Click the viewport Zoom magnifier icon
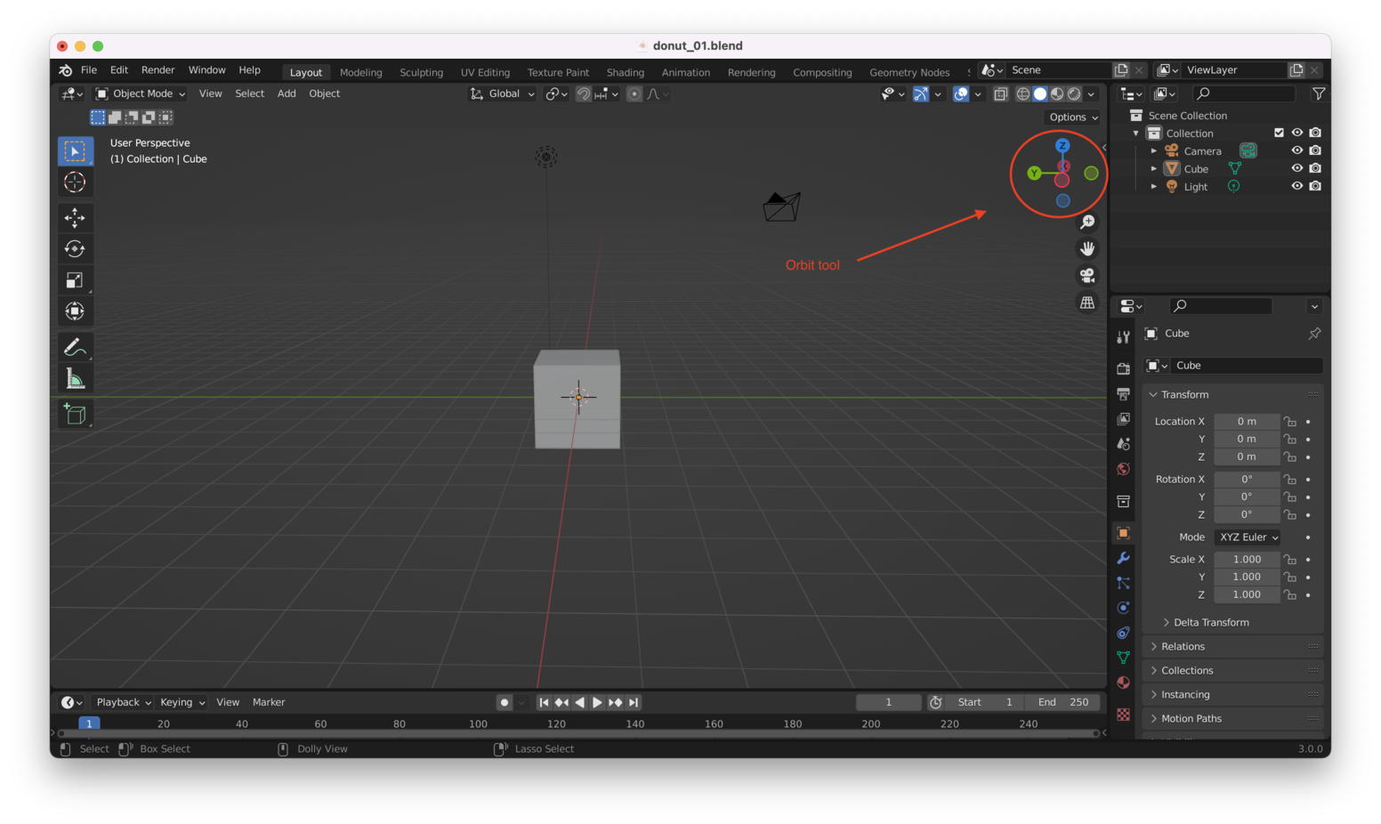Screen dimensions: 1381x824 [x=1087, y=221]
